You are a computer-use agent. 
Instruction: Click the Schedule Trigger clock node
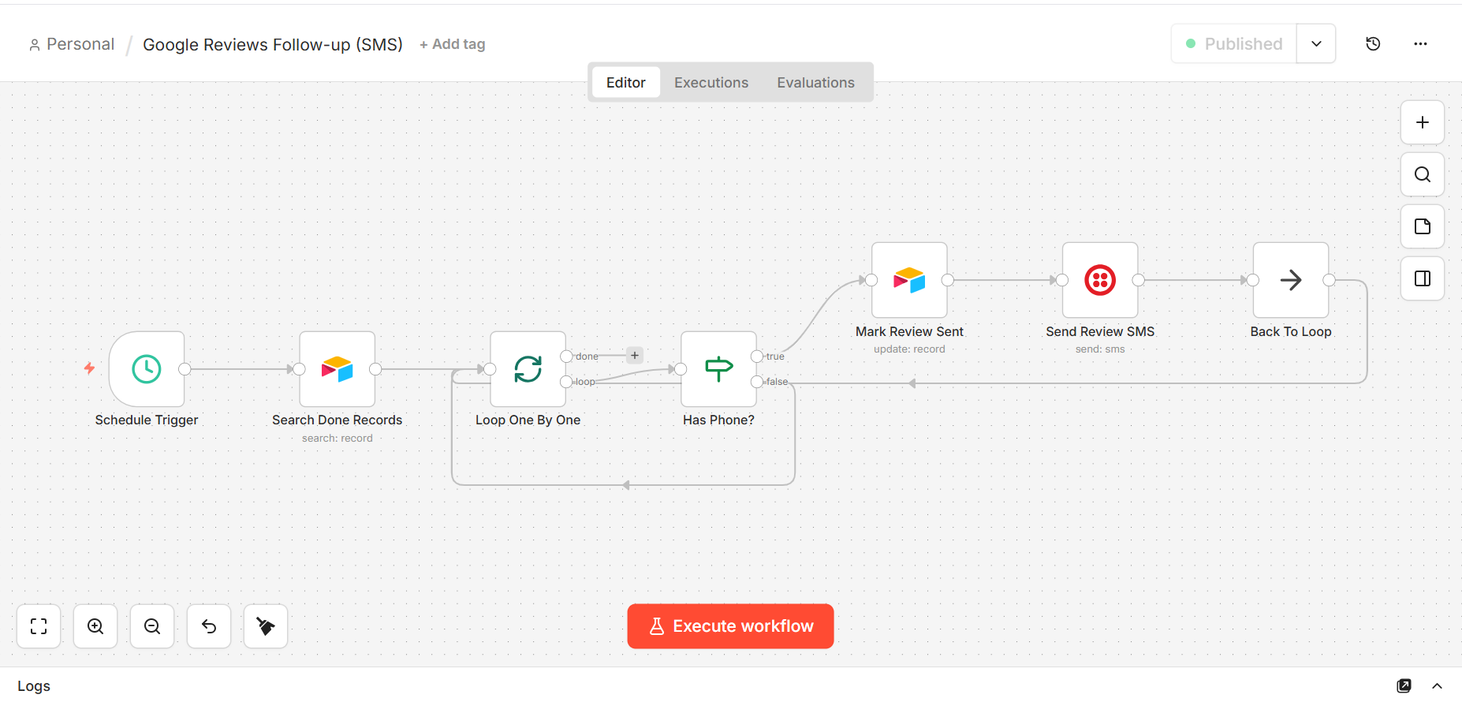(x=147, y=369)
